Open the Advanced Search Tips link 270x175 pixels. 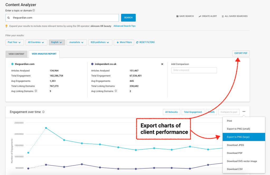124,26
